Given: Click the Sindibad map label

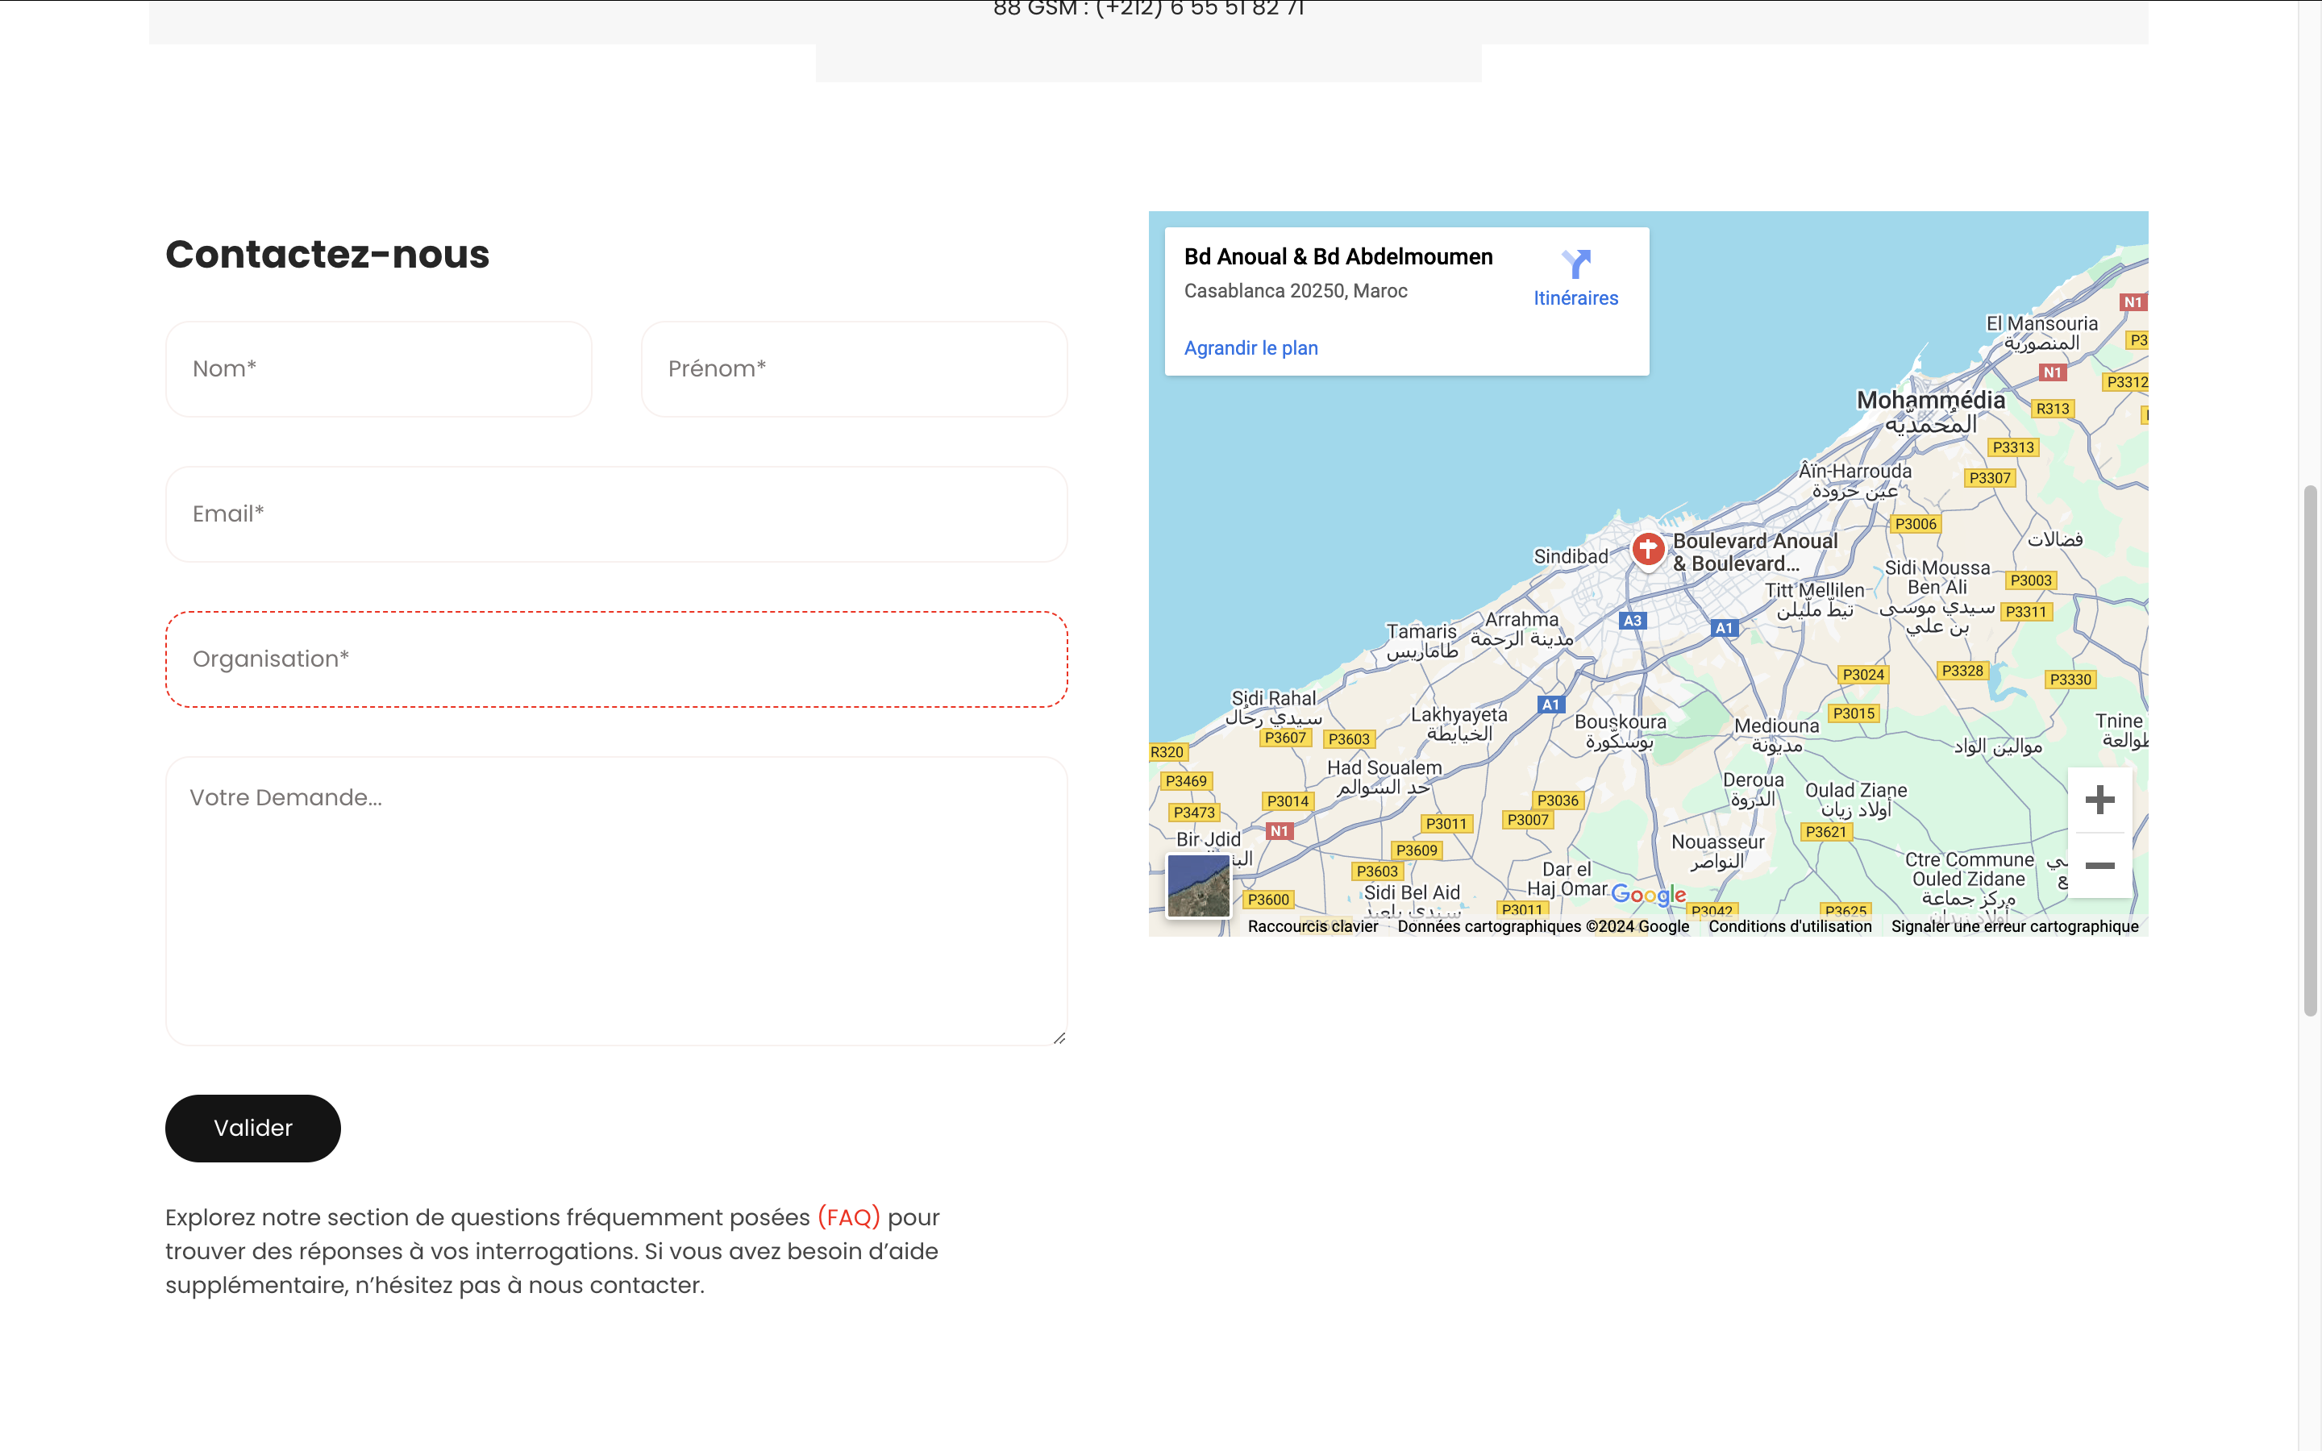Looking at the screenshot, I should pos(1571,556).
